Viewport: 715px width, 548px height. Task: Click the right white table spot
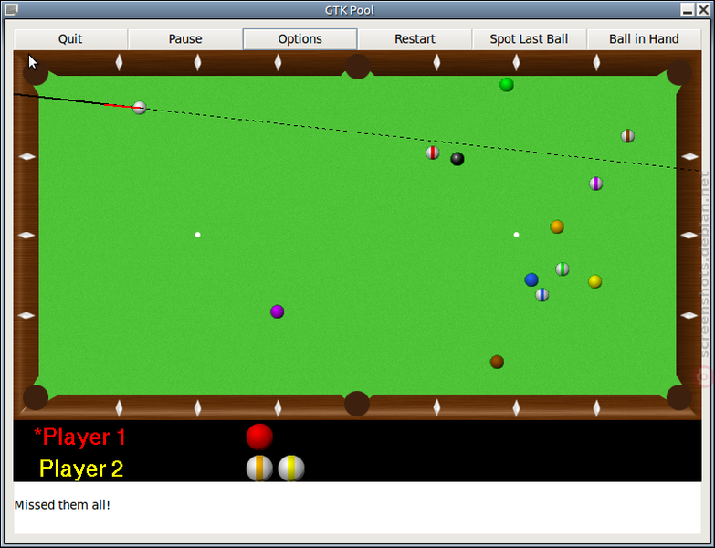click(x=516, y=235)
